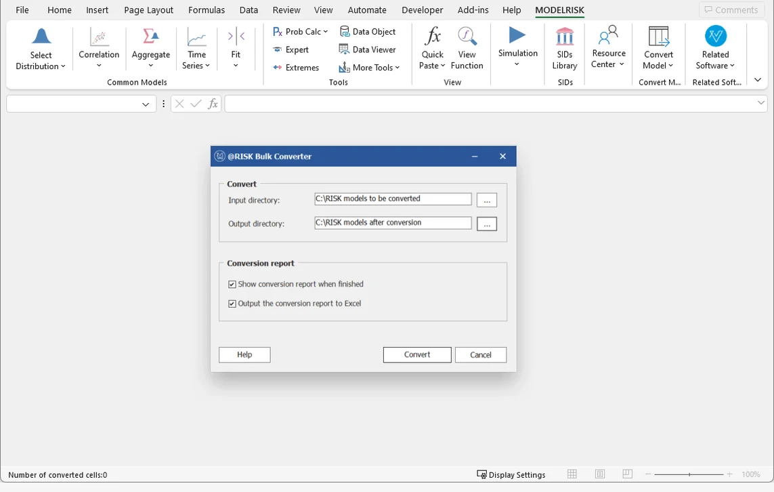Switch to the Home tab
Image resolution: width=774 pixels, height=492 pixels.
point(59,10)
